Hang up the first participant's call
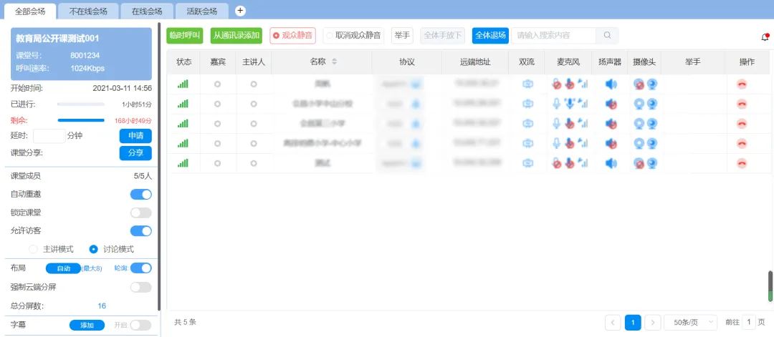Image resolution: width=774 pixels, height=337 pixels. tap(742, 84)
